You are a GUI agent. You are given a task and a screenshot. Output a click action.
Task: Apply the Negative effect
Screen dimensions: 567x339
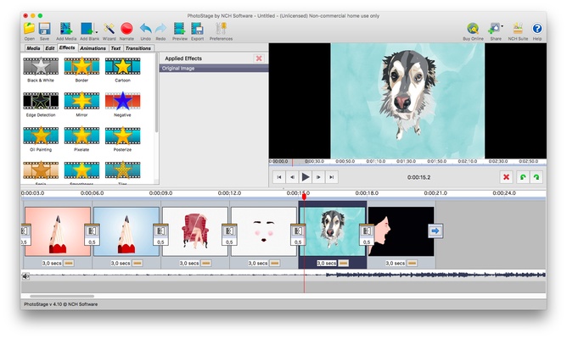coord(122,105)
